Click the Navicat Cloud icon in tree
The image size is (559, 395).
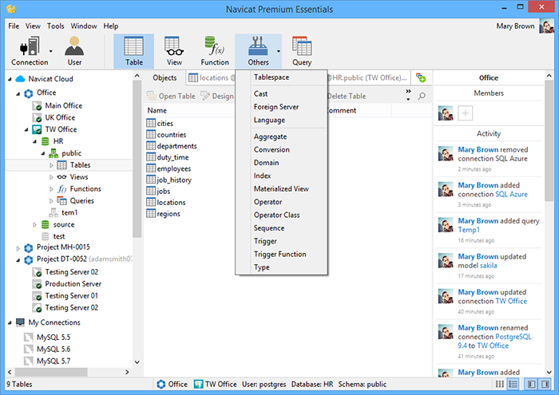(x=20, y=79)
